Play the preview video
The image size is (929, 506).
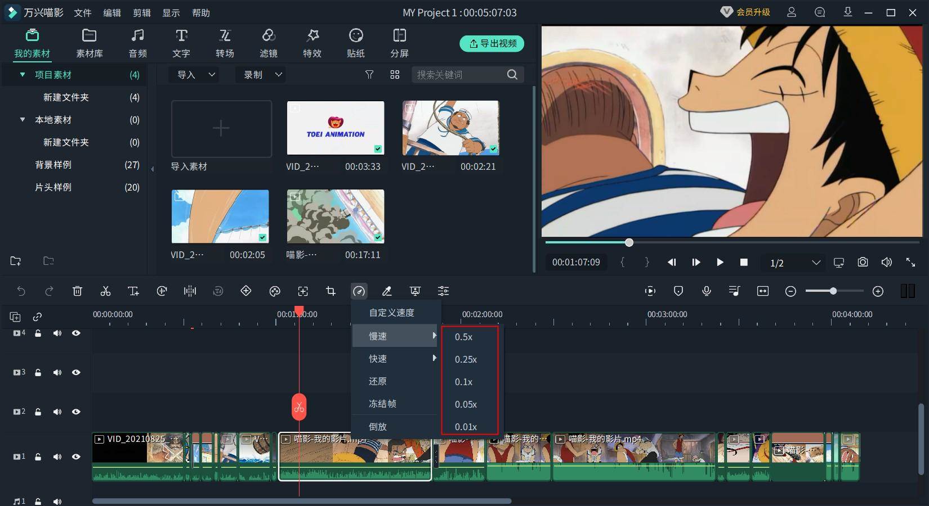pyautogui.click(x=720, y=262)
